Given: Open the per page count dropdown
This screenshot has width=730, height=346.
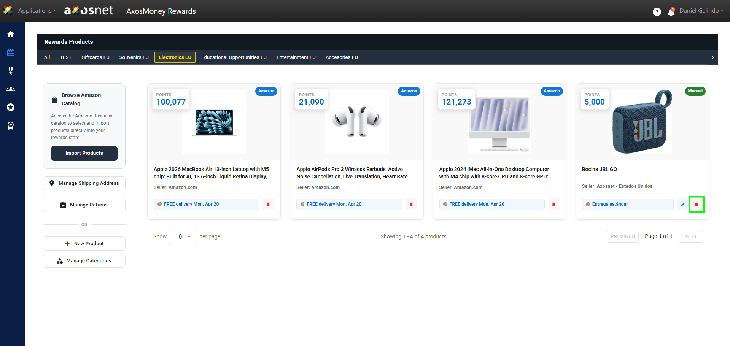Looking at the screenshot, I should (x=183, y=236).
